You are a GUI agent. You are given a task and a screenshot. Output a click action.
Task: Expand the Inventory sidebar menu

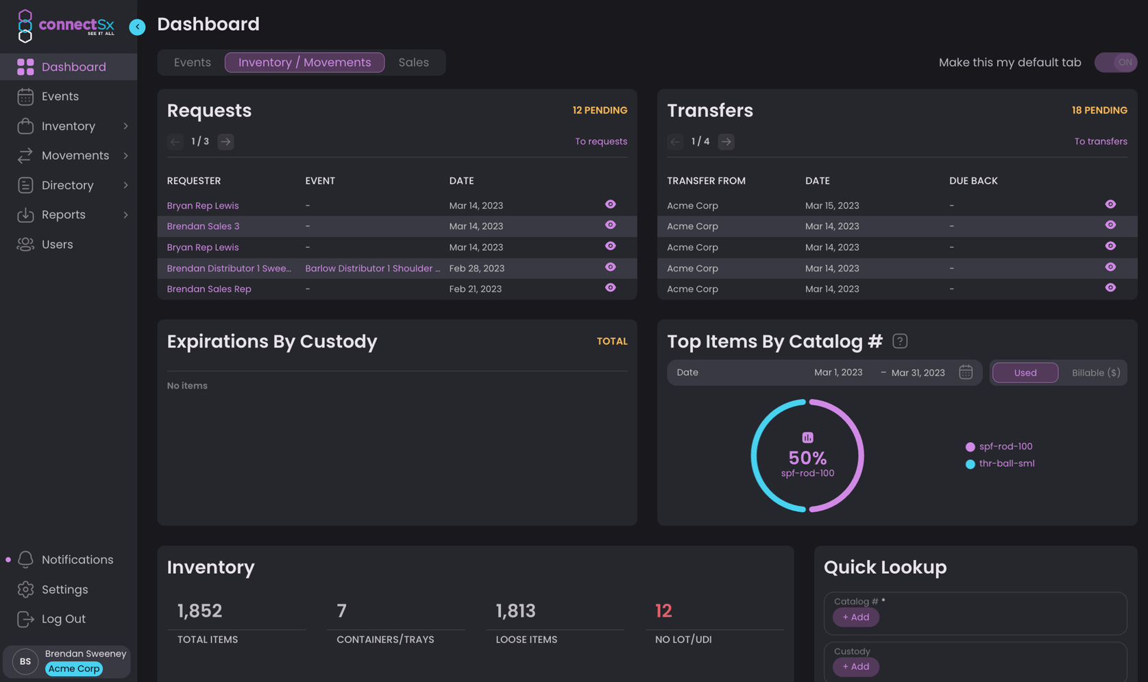[125, 126]
